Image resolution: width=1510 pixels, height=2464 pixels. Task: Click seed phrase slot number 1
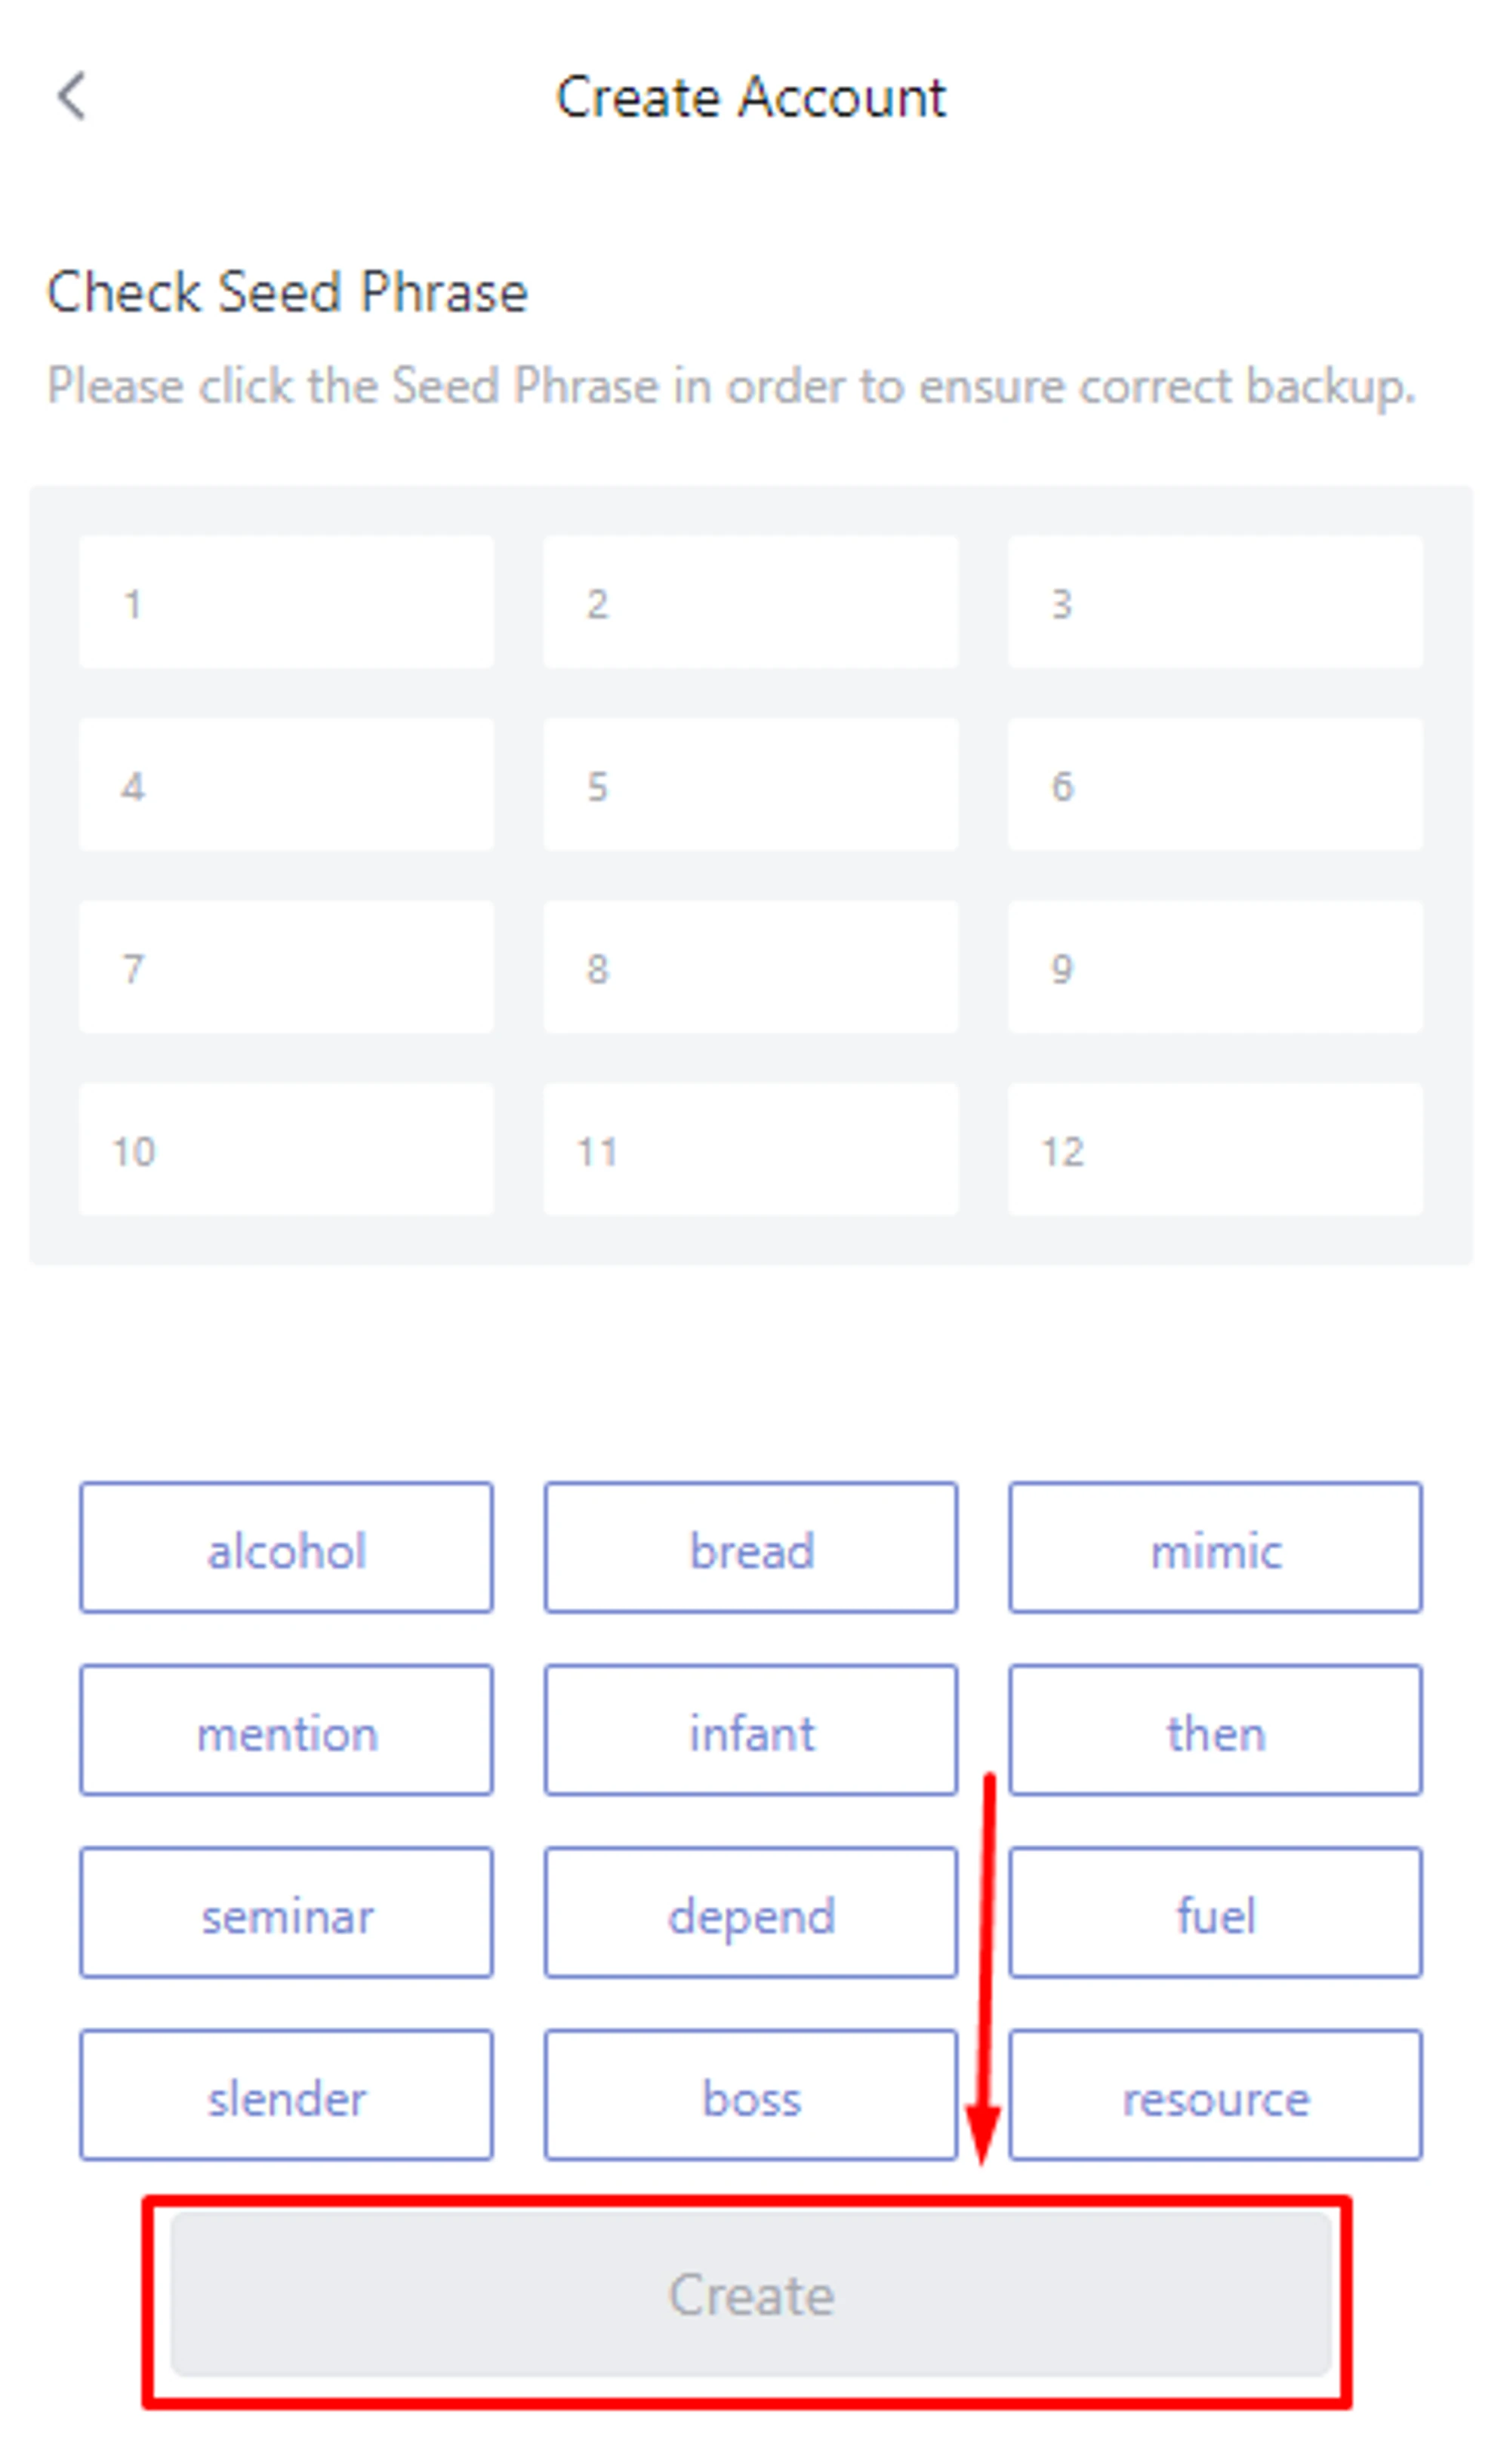pyautogui.click(x=286, y=602)
